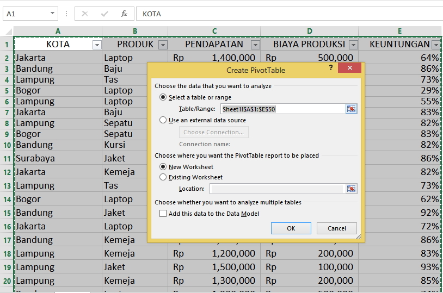Click the 500,000 cell in row 2

click(x=309, y=58)
